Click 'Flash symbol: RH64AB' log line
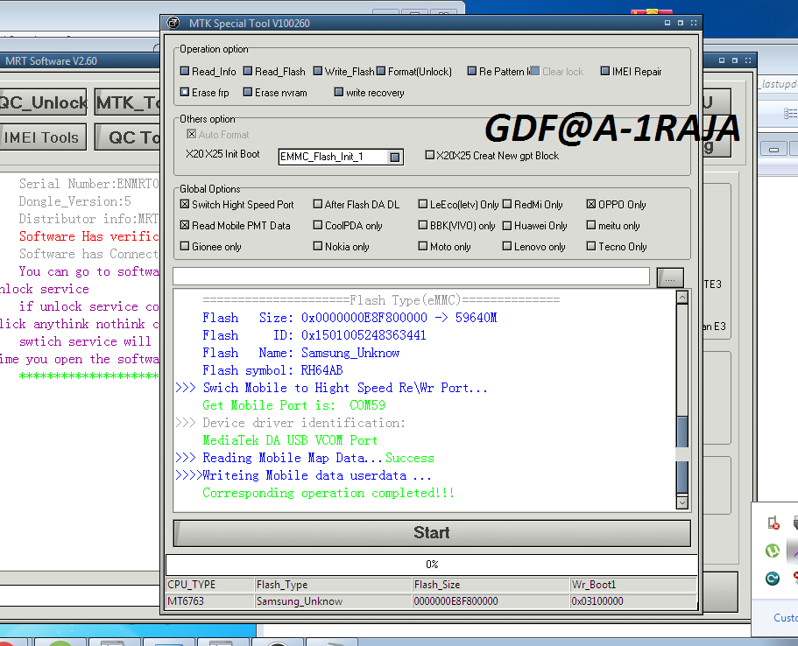 [x=272, y=370]
